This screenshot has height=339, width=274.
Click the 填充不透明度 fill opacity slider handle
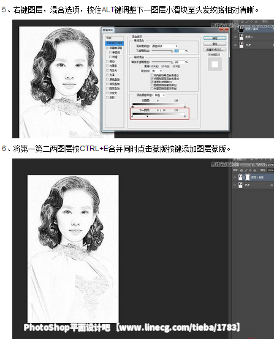(172, 62)
